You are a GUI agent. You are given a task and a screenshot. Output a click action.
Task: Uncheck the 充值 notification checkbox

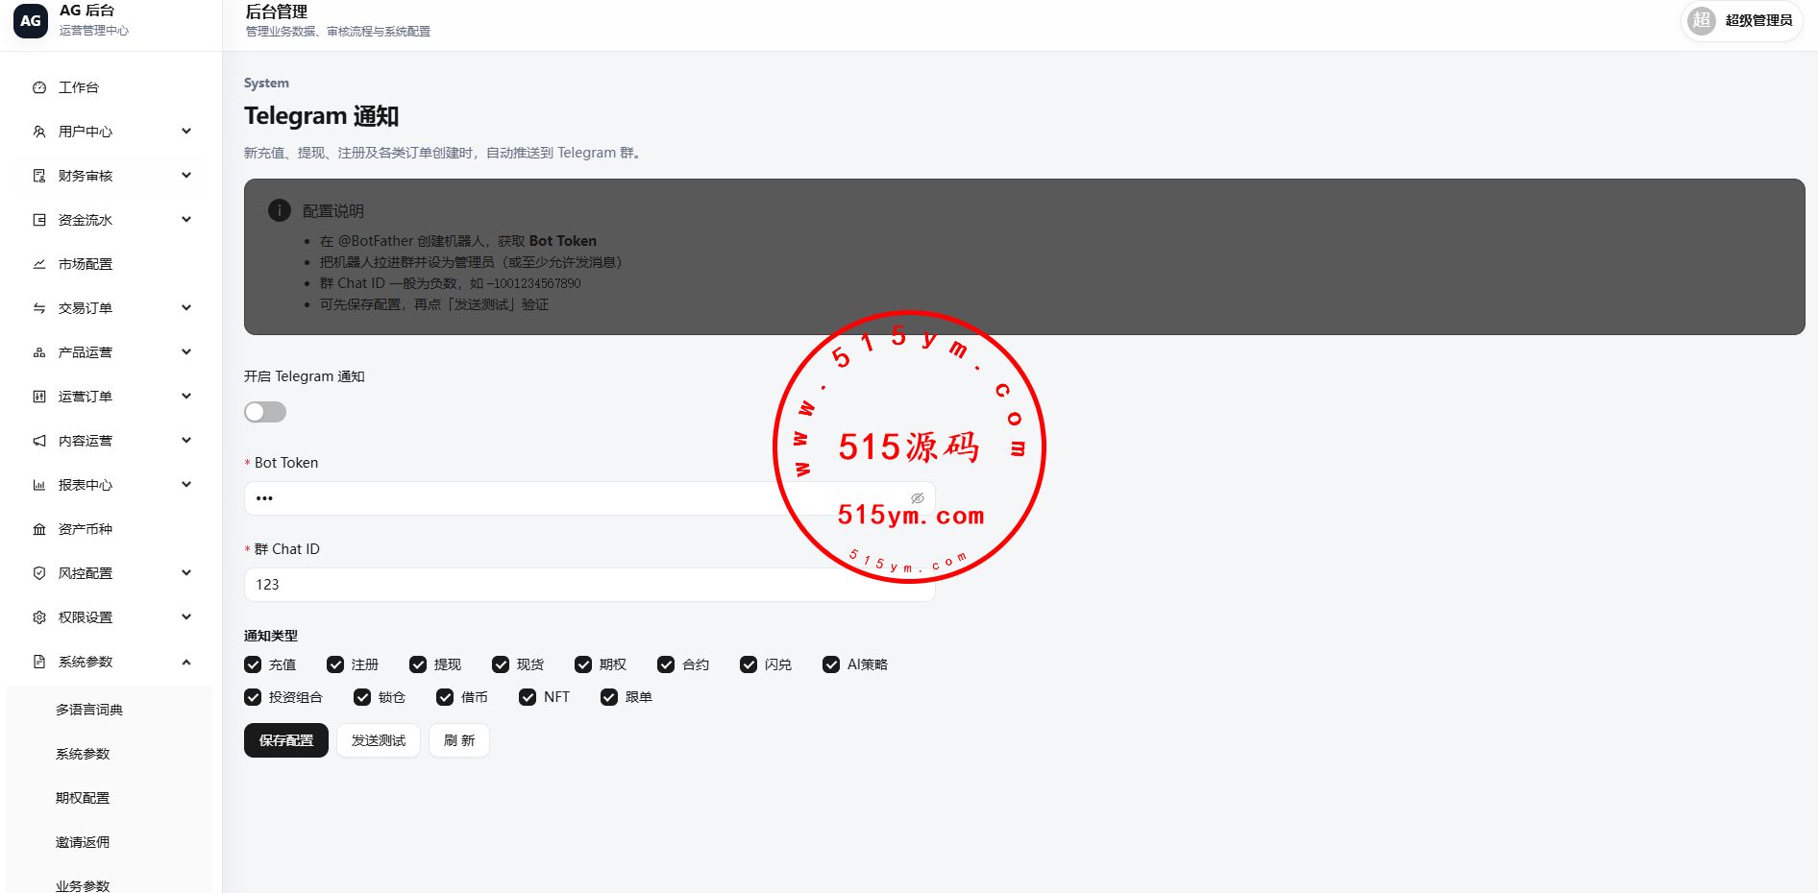click(x=253, y=664)
